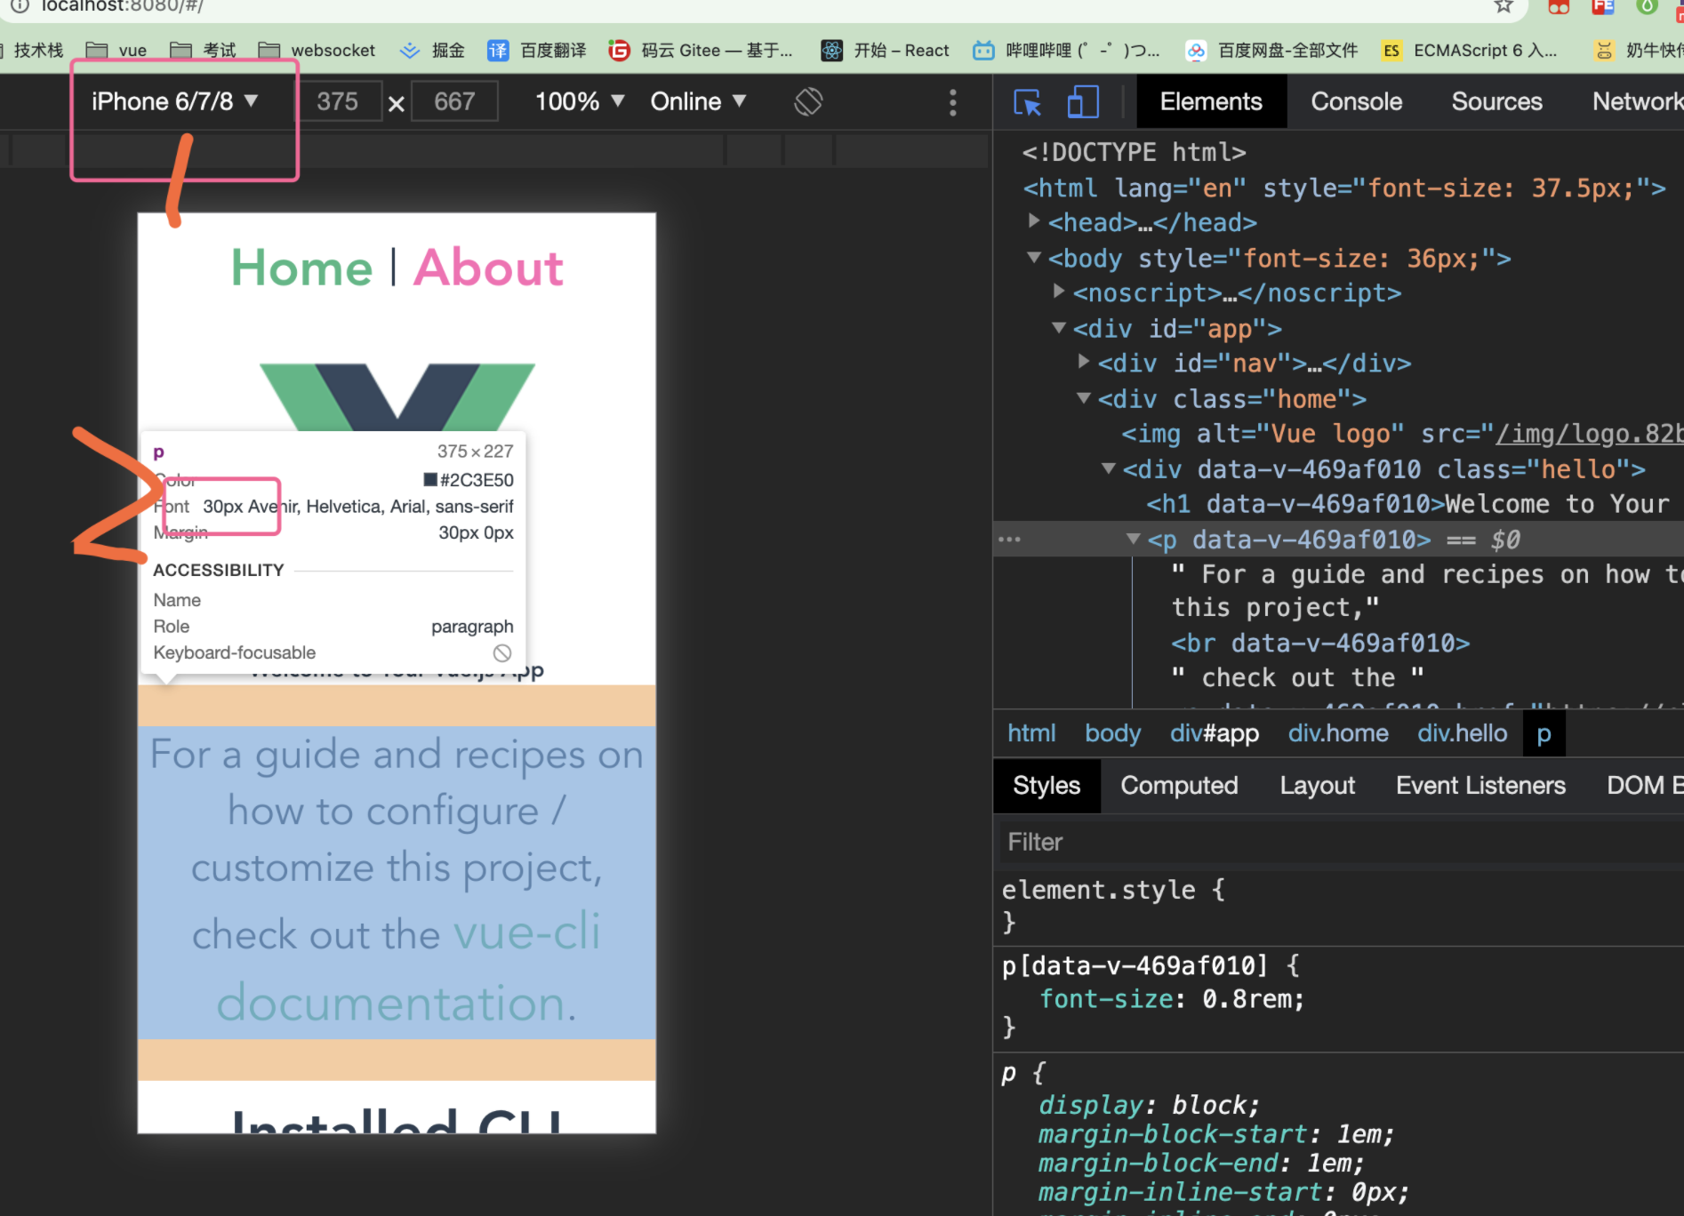Click the html lang="en" node
Image resolution: width=1684 pixels, height=1216 pixels.
pyautogui.click(x=1344, y=188)
